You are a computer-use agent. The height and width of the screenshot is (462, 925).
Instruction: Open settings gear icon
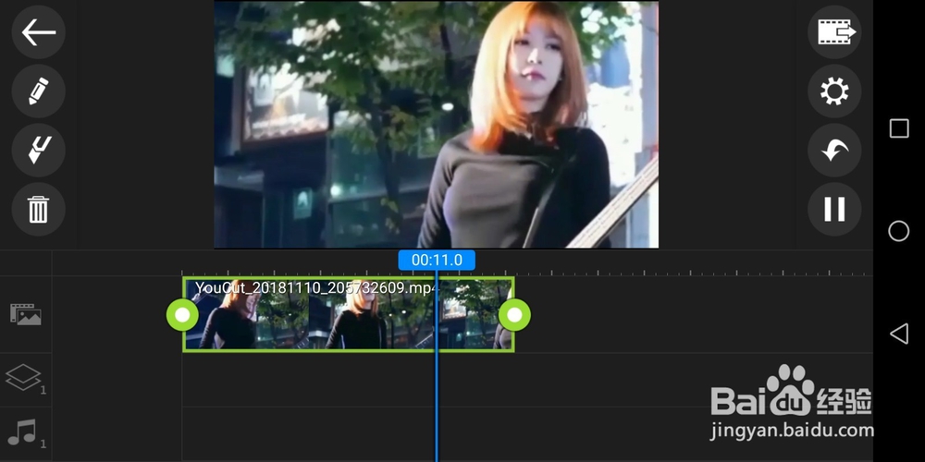[834, 91]
